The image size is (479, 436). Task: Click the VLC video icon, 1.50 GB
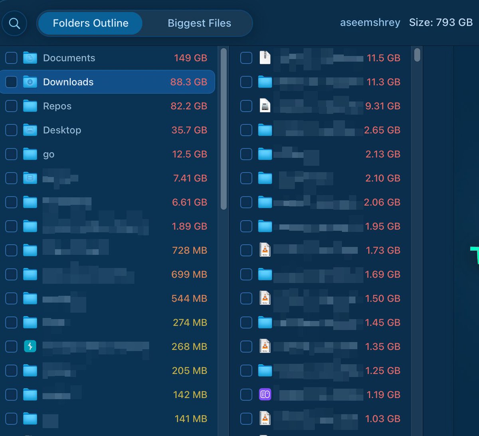click(x=265, y=298)
